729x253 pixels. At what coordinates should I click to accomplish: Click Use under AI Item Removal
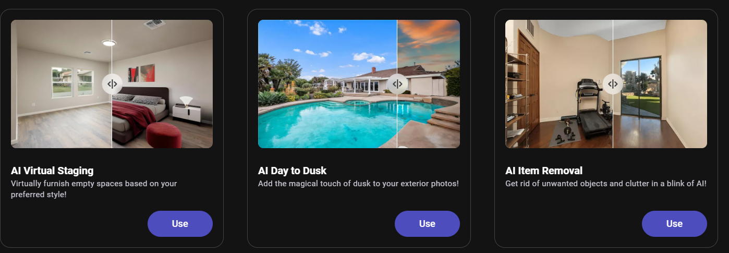point(674,224)
